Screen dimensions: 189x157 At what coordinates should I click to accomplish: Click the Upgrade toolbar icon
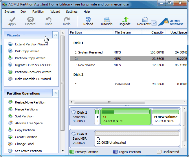click(125, 19)
